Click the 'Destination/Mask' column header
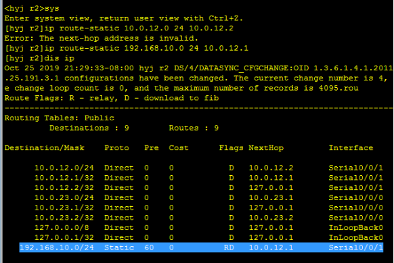394x263 pixels. pos(44,148)
